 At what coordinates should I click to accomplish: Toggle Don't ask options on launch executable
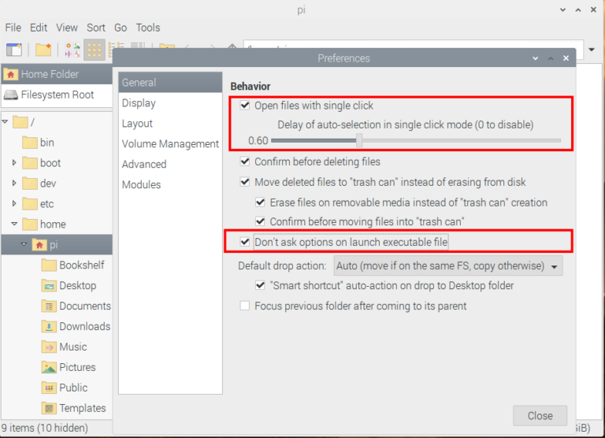(x=245, y=242)
